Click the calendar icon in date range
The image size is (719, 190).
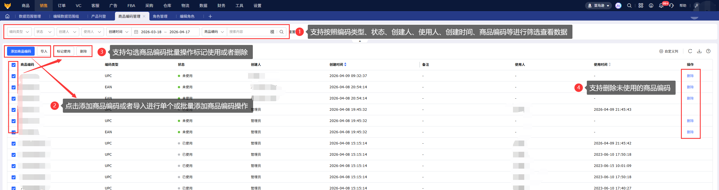point(136,32)
